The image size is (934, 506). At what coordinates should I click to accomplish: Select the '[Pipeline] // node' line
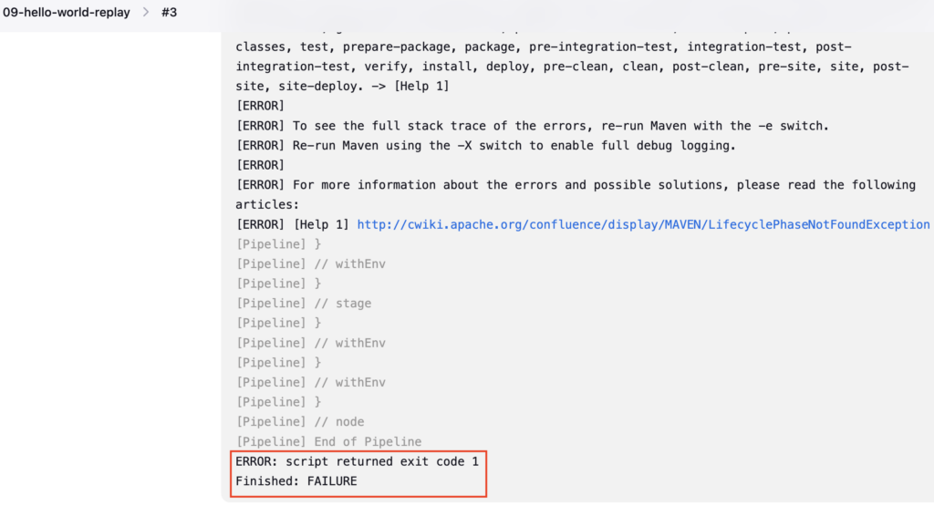(x=300, y=421)
